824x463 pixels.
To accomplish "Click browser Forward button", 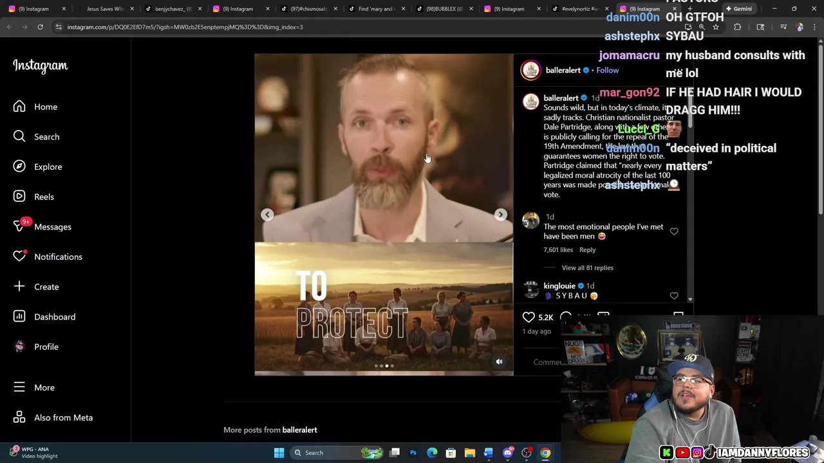I will click(x=24, y=27).
